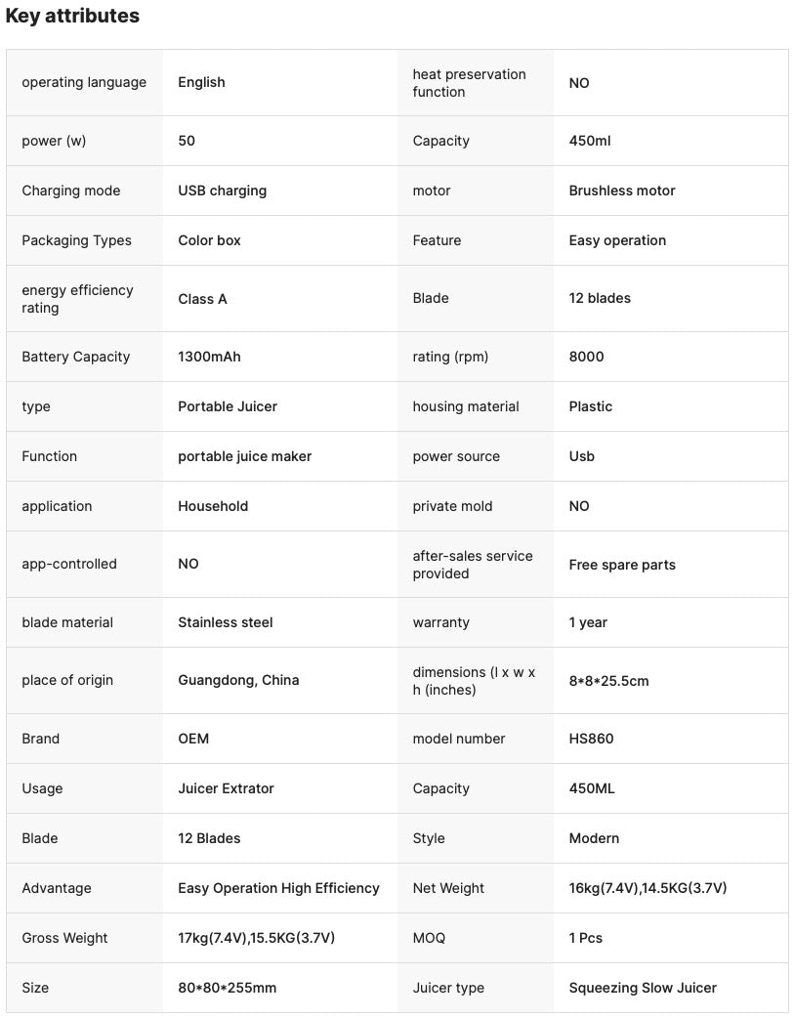
Task: Select the "Juicer Extrator" usage value
Action: 226,788
